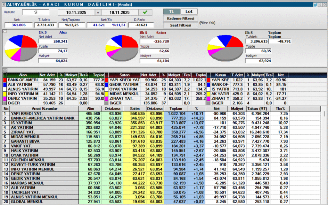
Task: Select row TACIRLER YAT.
Action: pyautogui.click(x=161, y=192)
